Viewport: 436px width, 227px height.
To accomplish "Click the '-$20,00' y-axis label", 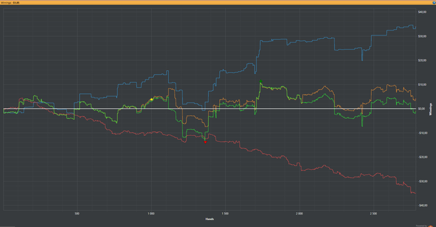I will (422, 157).
